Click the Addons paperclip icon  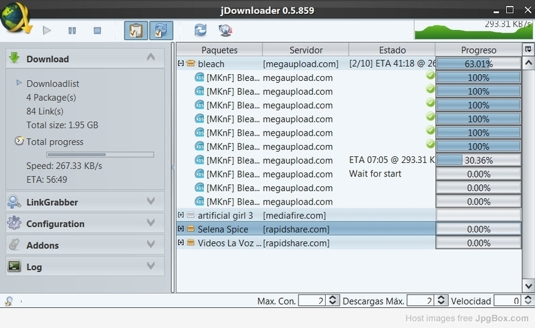[x=14, y=244]
